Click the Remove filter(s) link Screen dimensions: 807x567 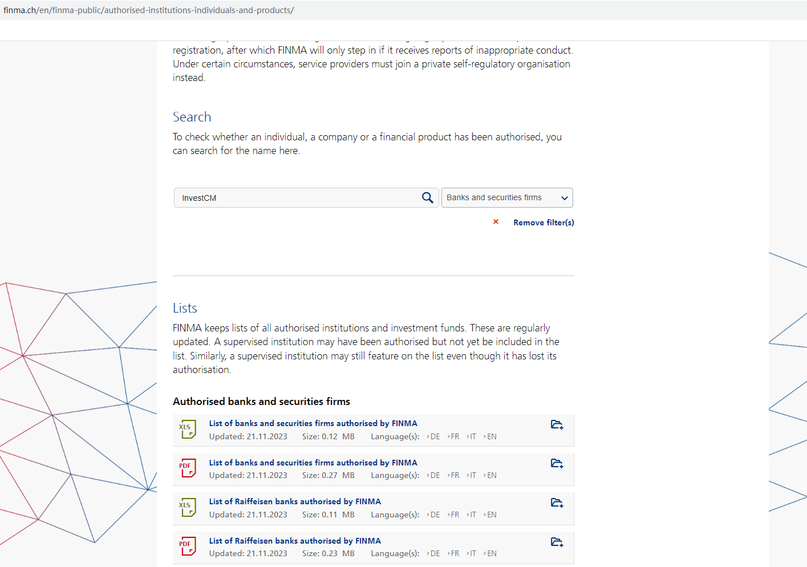[543, 222]
